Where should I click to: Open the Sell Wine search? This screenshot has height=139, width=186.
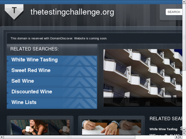23,81
